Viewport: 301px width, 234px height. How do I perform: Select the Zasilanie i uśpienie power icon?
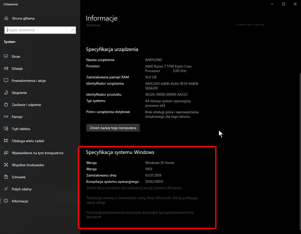click(6, 105)
